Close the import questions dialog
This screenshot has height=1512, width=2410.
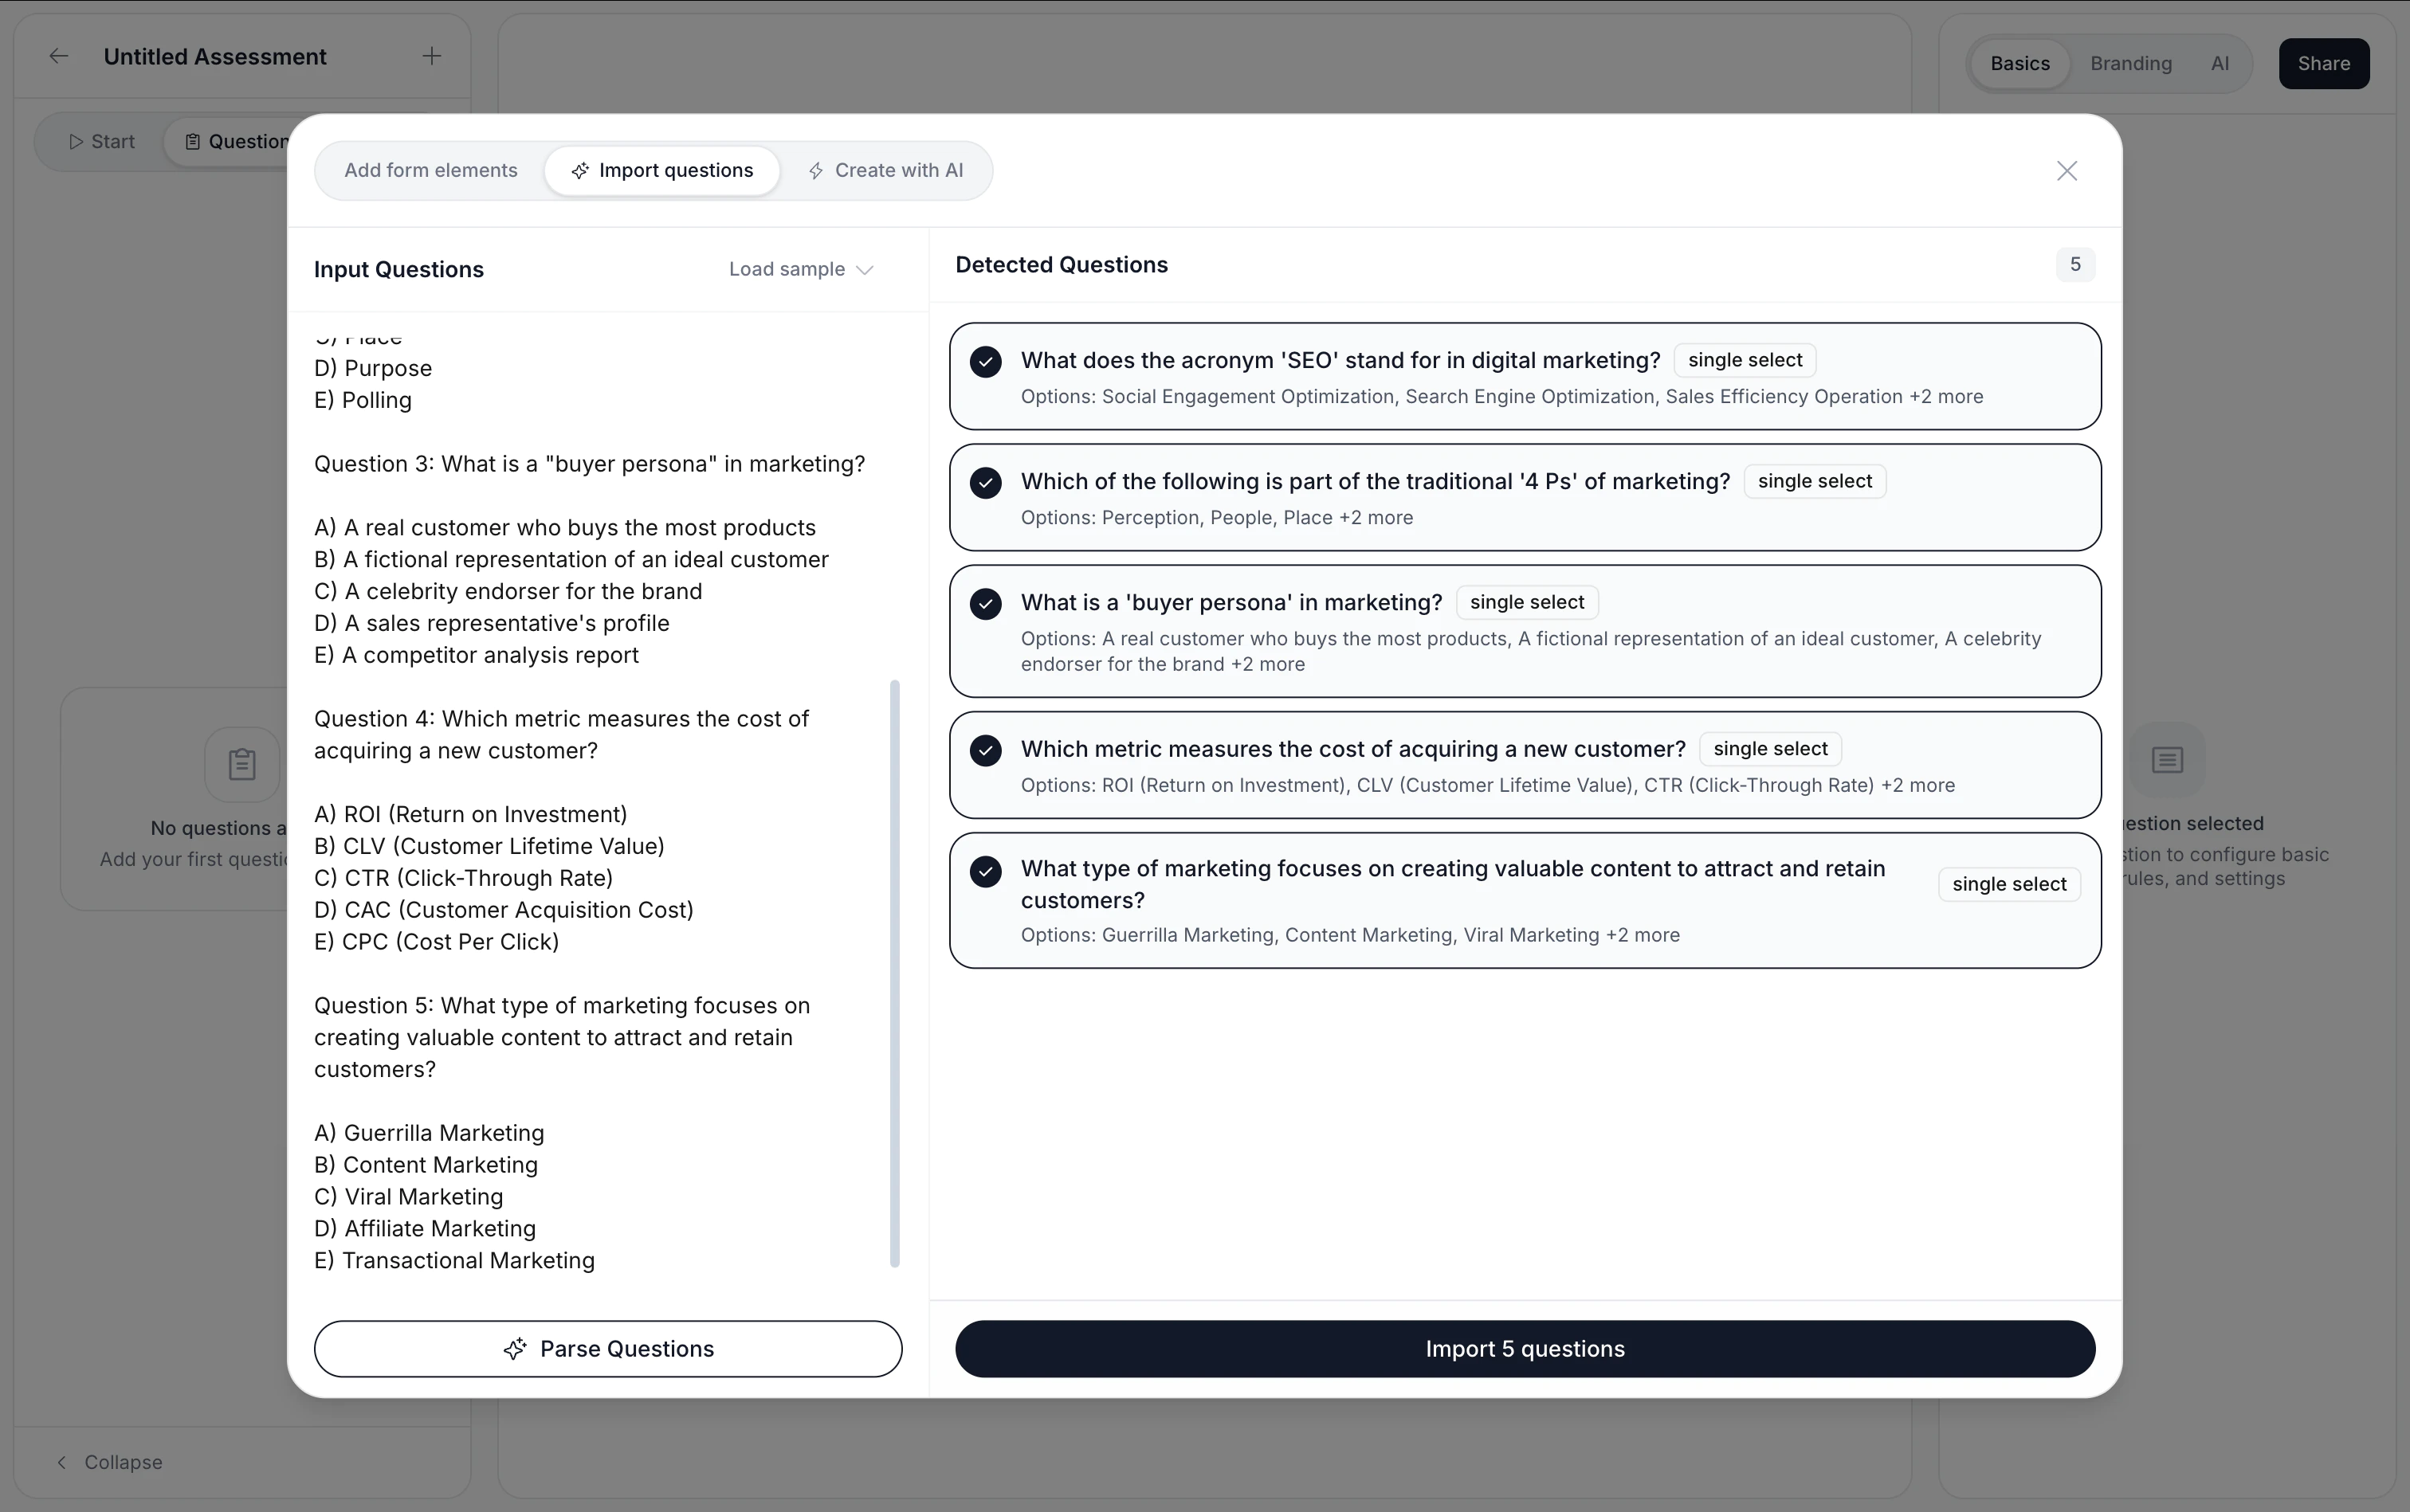(2067, 171)
